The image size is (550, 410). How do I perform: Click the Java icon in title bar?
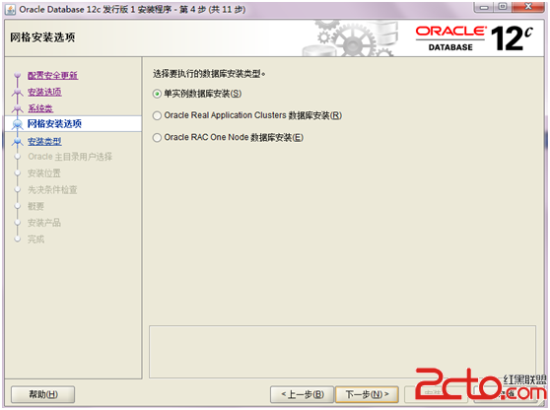point(10,10)
